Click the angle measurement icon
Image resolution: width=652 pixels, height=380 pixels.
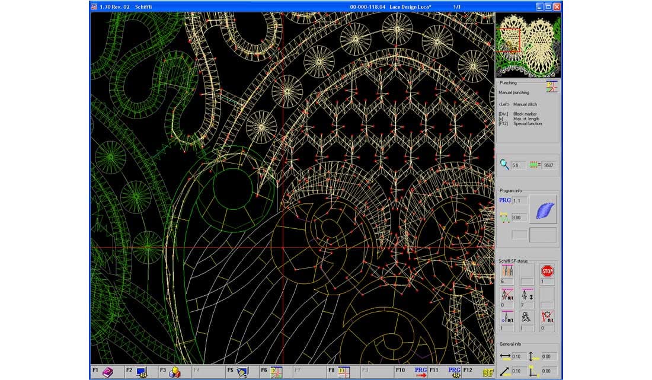533,371
